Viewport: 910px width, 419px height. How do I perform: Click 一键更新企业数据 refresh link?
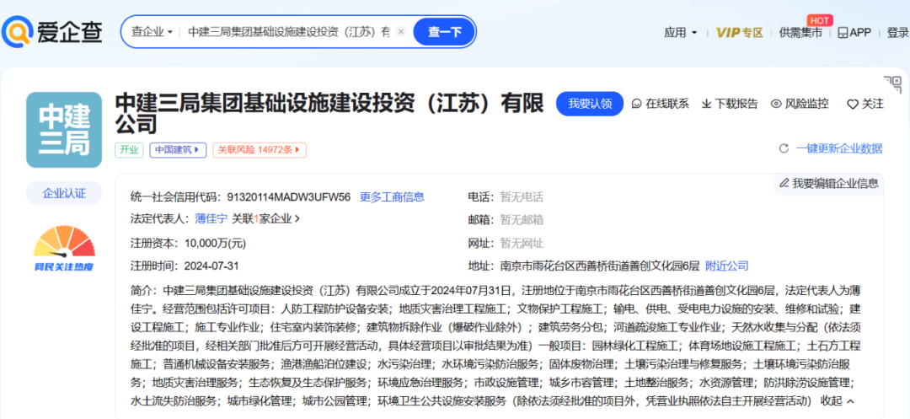[831, 148]
